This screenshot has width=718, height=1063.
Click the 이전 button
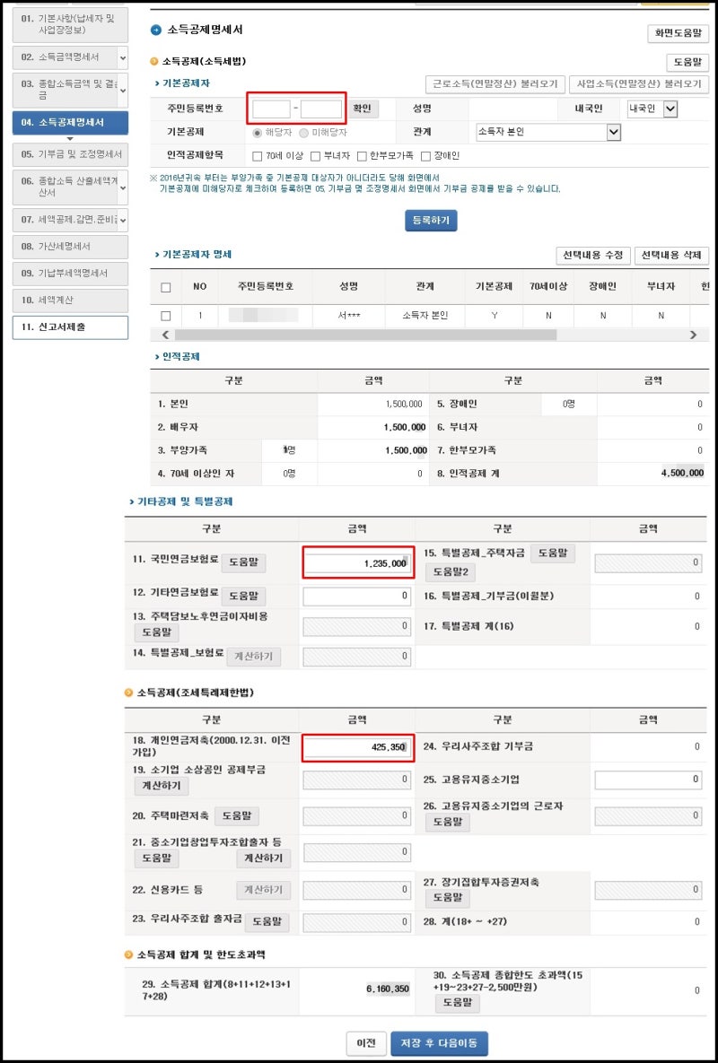click(x=366, y=1042)
